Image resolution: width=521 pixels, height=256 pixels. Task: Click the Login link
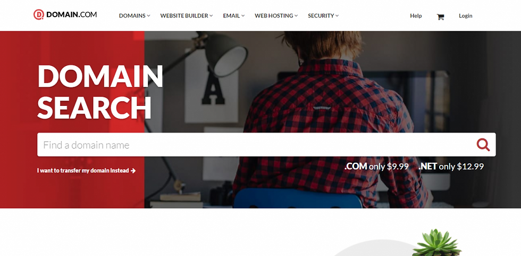466,15
